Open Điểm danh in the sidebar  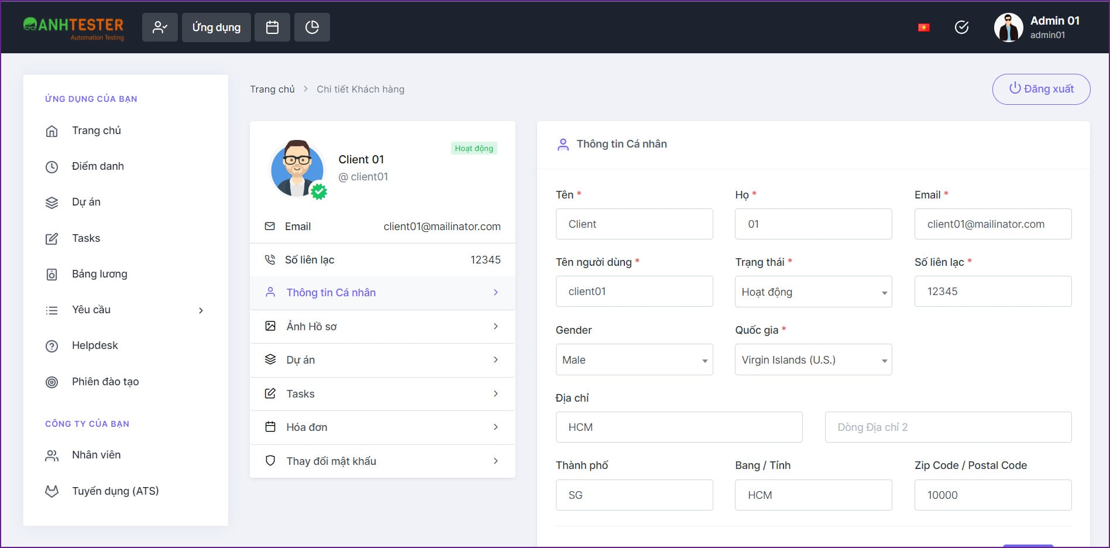[98, 166]
